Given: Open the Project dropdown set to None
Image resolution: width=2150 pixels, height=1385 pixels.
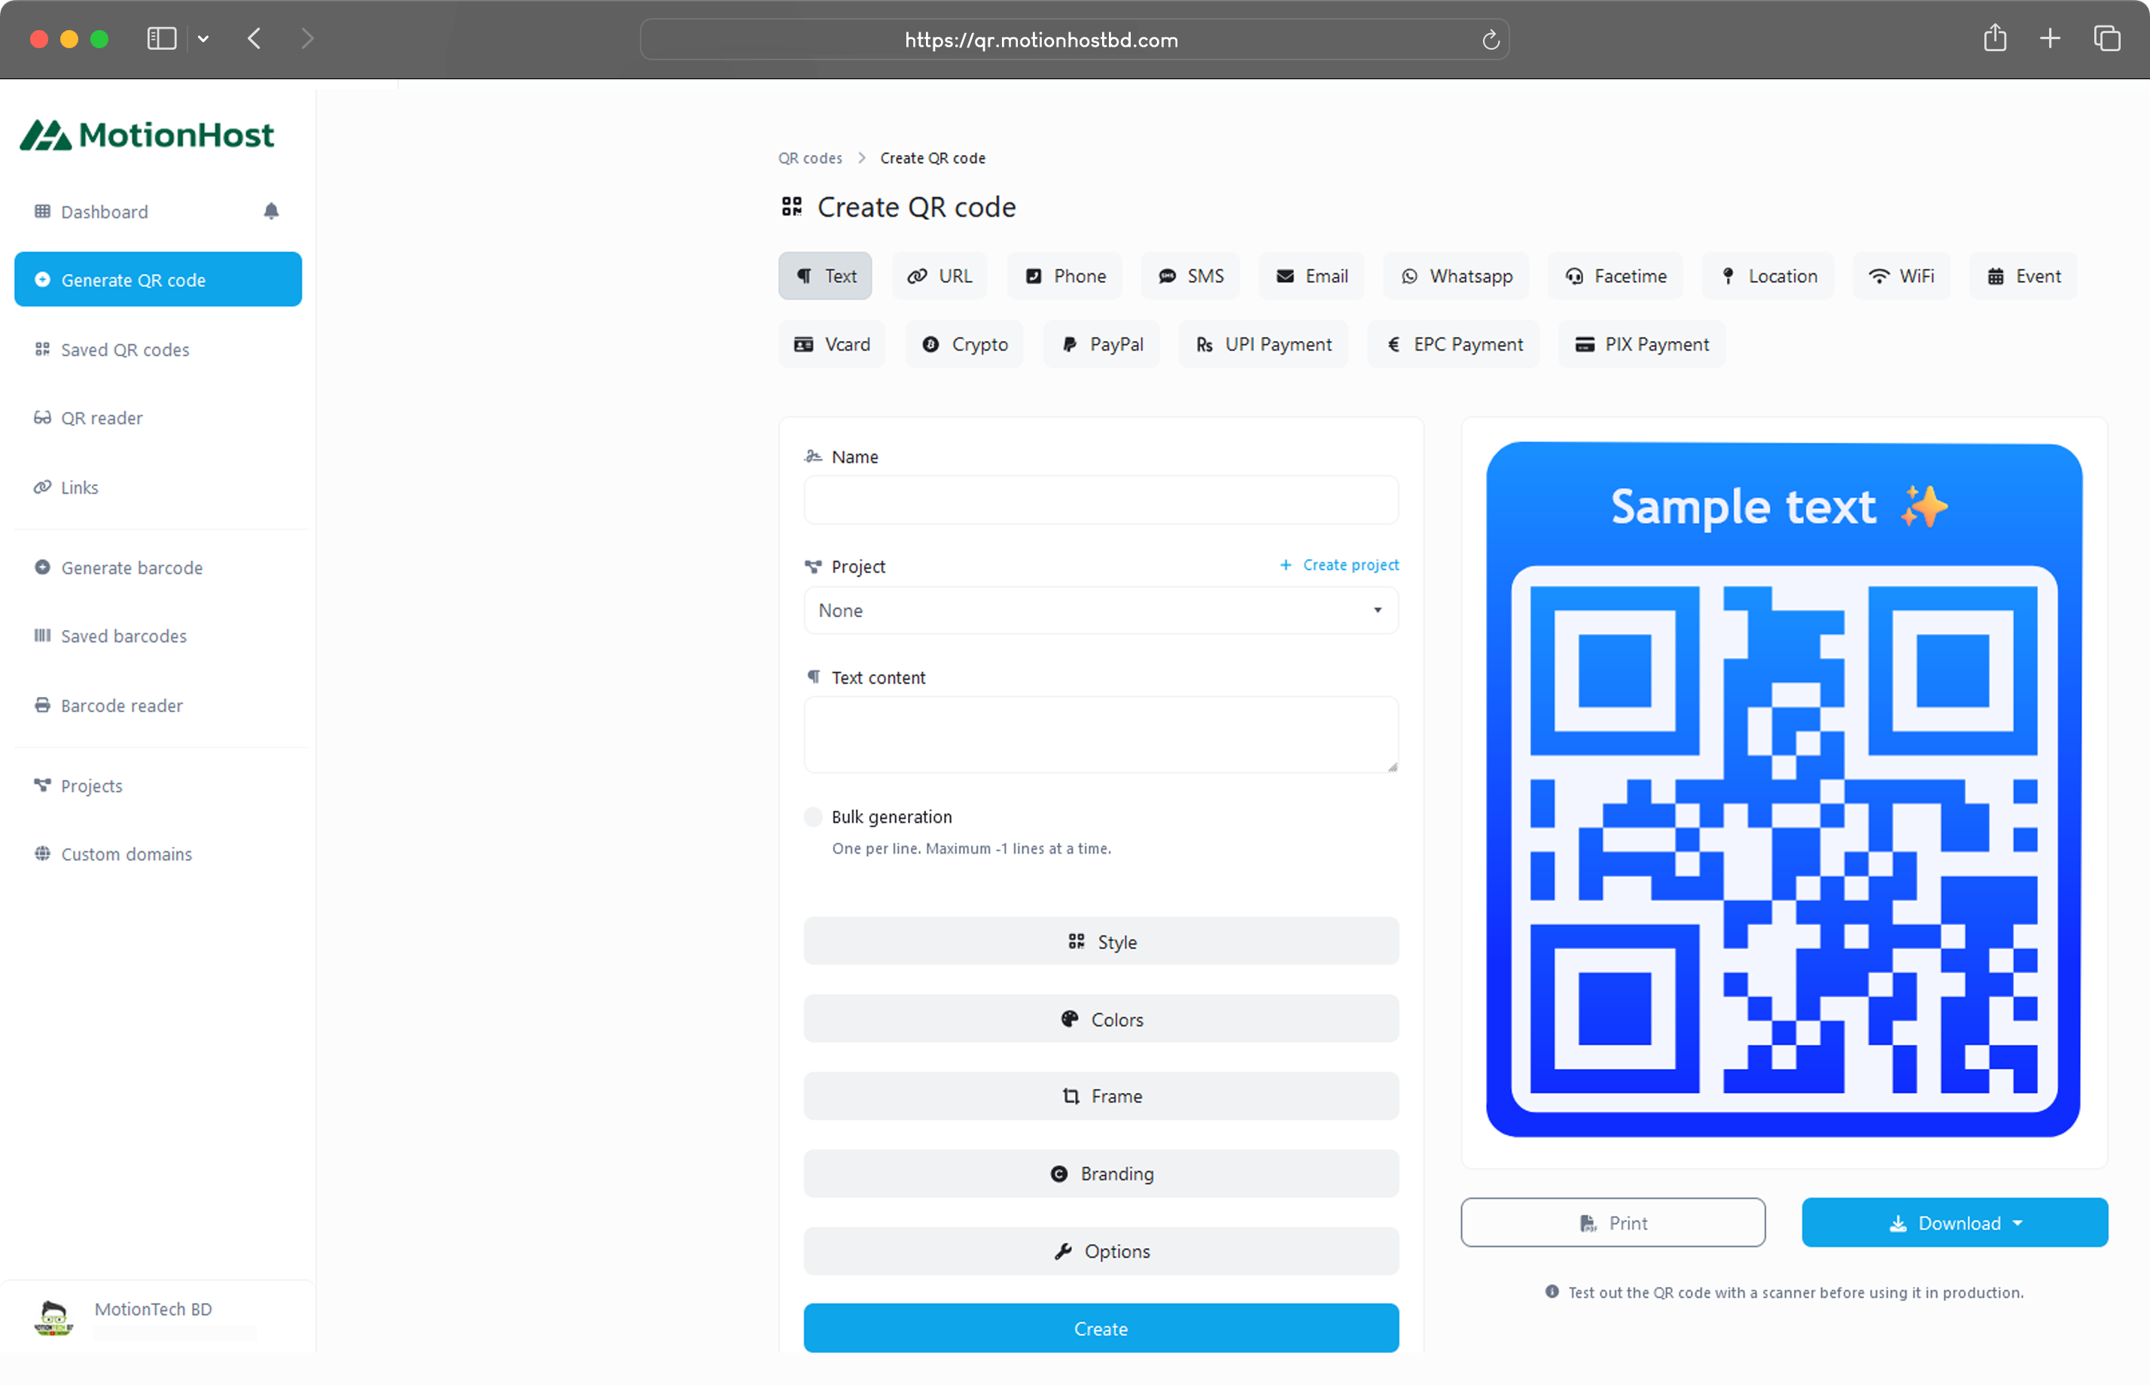Looking at the screenshot, I should click(x=1100, y=610).
